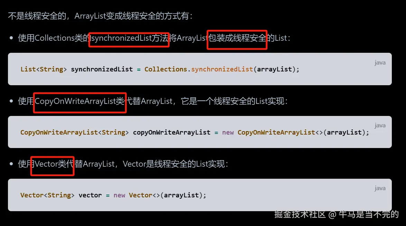Click the bullet before 使用CopyOnWriteArrayList
Screen dimensions: 406x226
coord(11,101)
